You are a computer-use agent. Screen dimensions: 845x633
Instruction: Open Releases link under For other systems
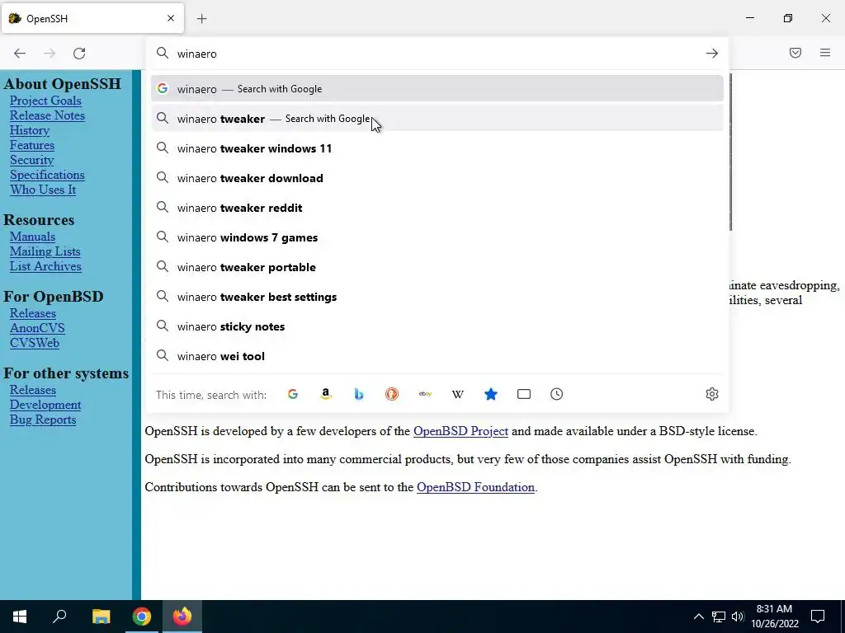point(33,390)
